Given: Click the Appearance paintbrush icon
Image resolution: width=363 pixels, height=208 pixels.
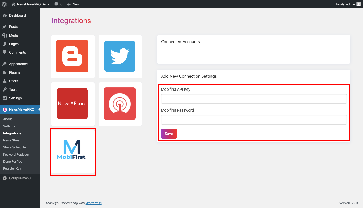Looking at the screenshot, I should [5, 64].
